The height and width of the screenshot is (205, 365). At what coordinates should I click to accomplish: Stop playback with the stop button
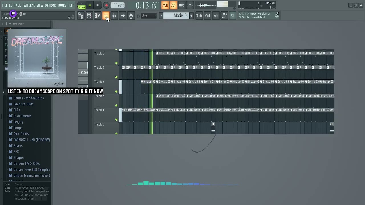(98, 5)
